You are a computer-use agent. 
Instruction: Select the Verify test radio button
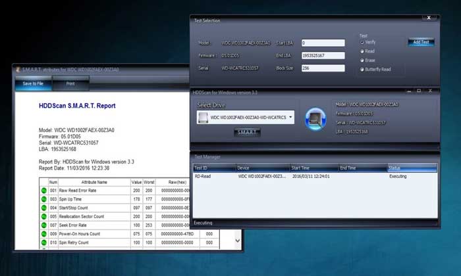click(x=362, y=43)
